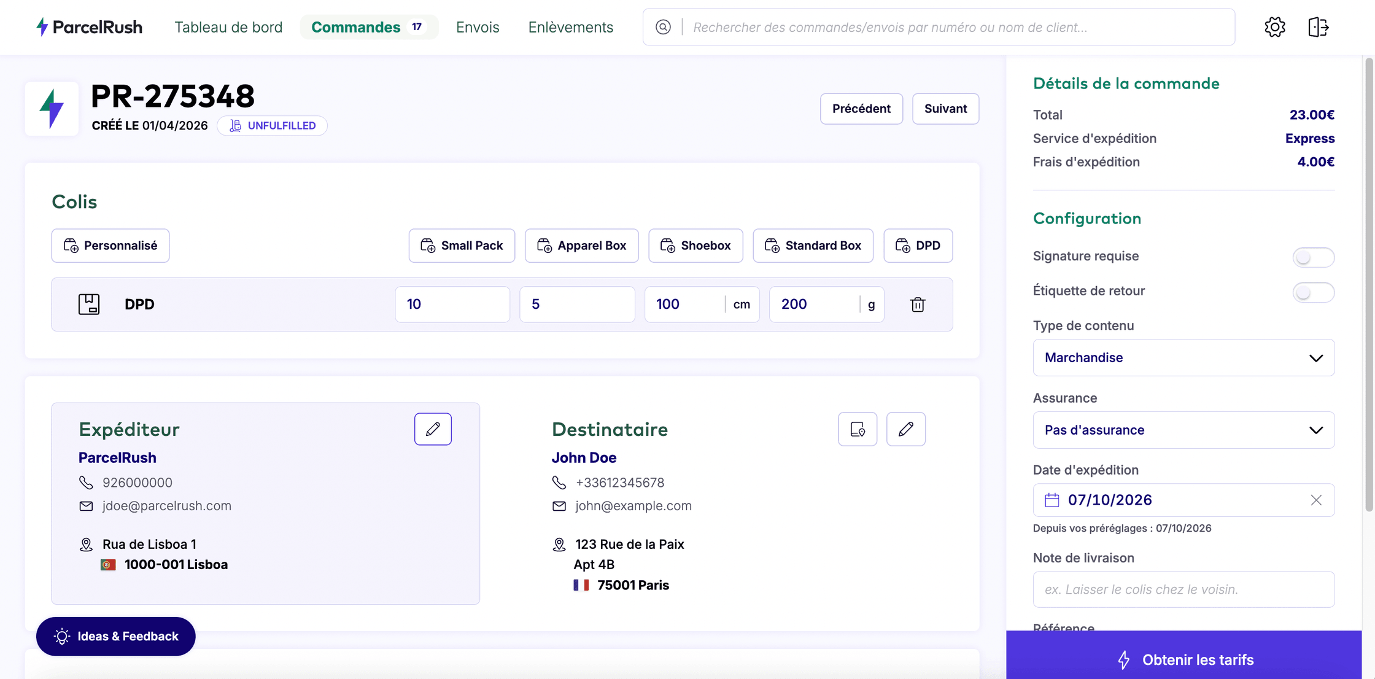This screenshot has width=1375, height=679.
Task: Click the search at-sign icon
Action: point(663,27)
